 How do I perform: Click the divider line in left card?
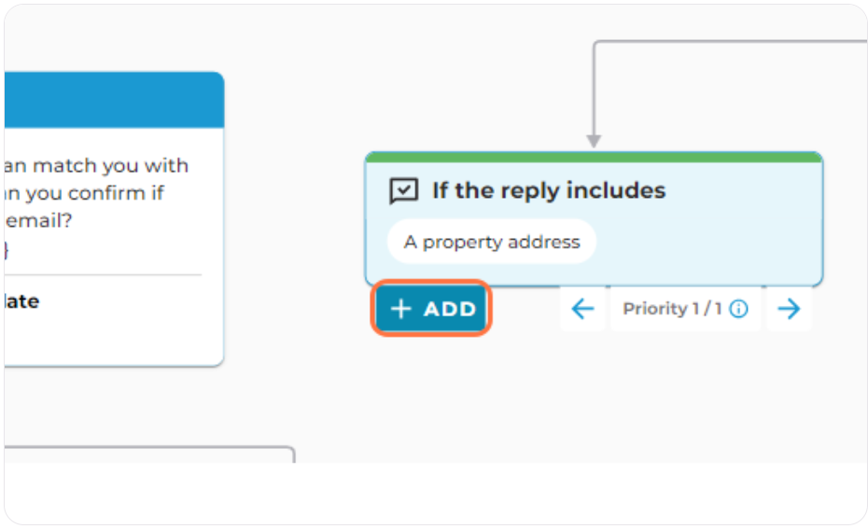point(103,274)
